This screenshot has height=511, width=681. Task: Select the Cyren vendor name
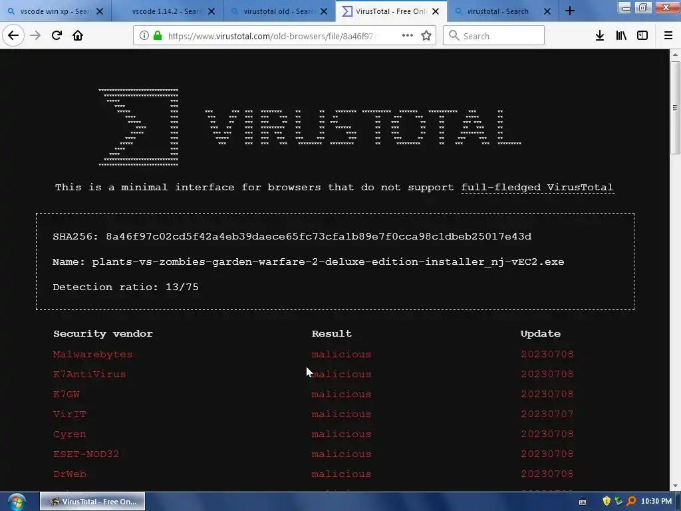[69, 434]
